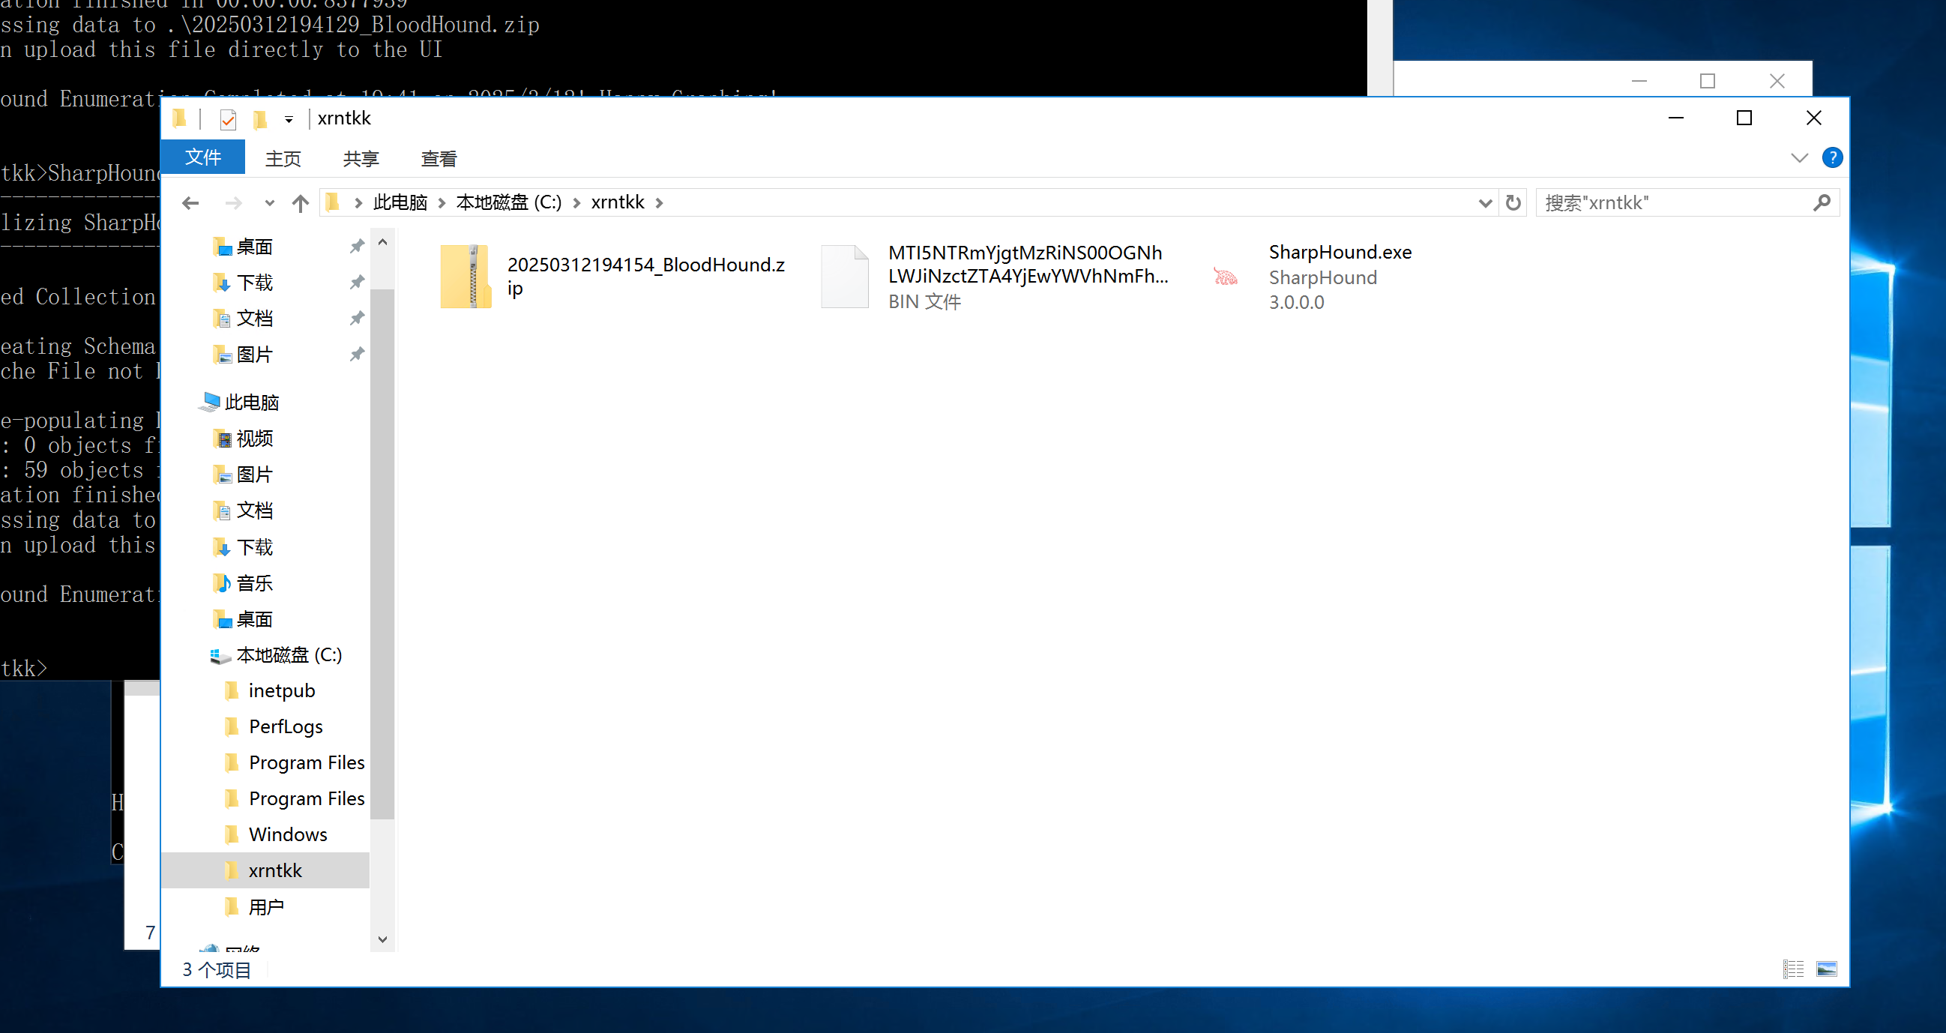Refresh the xrntkk folder view
The image size is (1946, 1033).
(x=1513, y=202)
